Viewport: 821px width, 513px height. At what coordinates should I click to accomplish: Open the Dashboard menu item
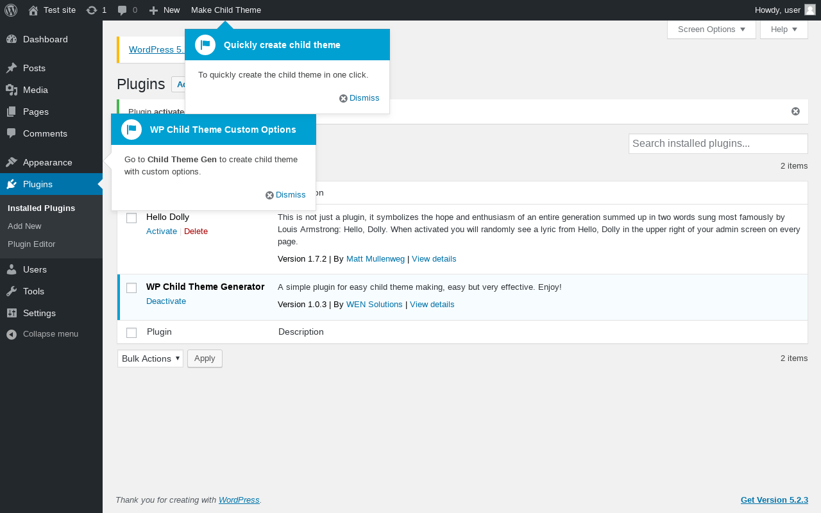point(51,39)
